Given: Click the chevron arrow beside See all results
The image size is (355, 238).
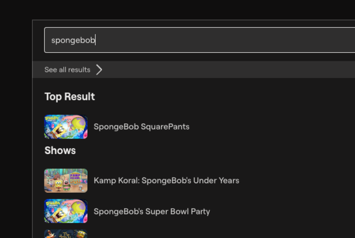Looking at the screenshot, I should click(x=99, y=70).
